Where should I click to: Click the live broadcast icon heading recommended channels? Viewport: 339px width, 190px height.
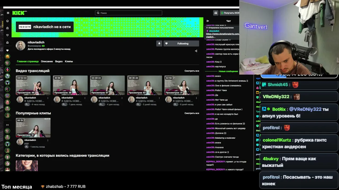[7, 125]
